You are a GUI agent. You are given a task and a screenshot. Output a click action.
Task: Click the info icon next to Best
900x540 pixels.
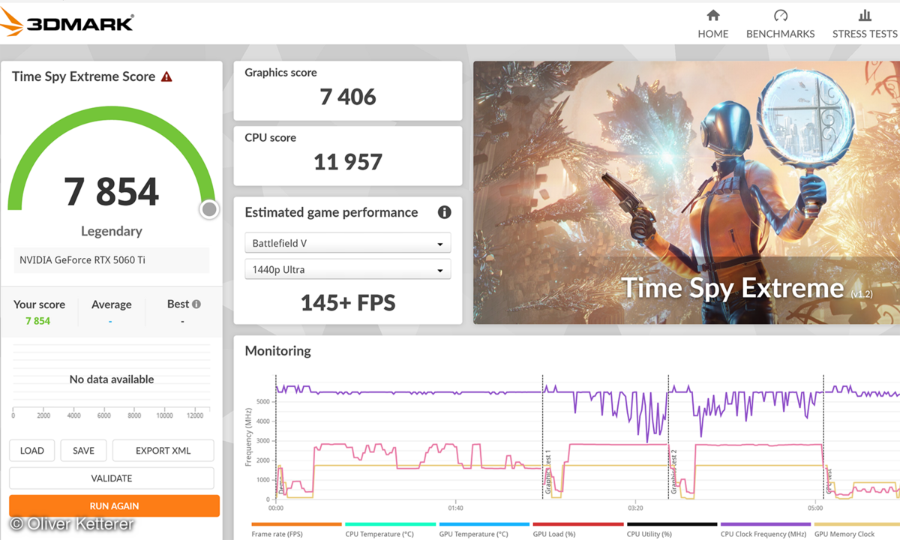(196, 304)
